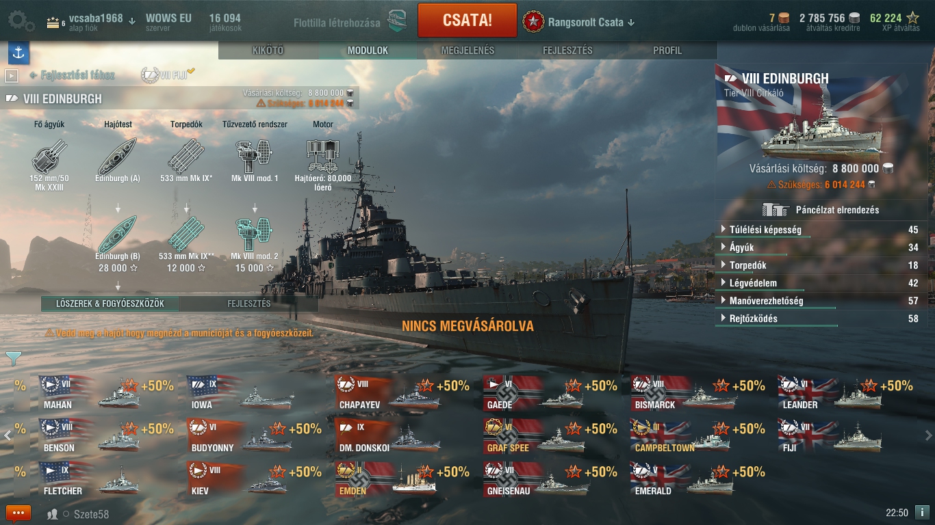Click the info button near the clock

pos(922,512)
